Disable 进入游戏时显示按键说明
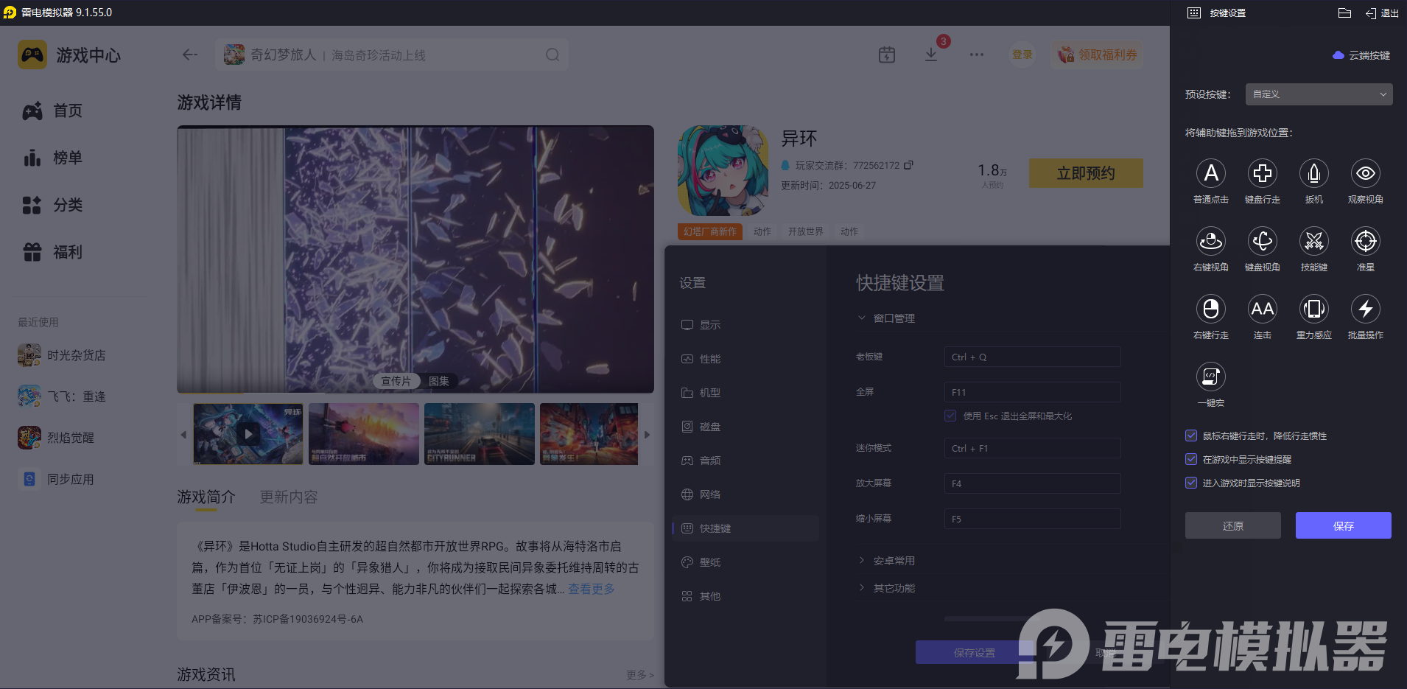 coord(1190,483)
